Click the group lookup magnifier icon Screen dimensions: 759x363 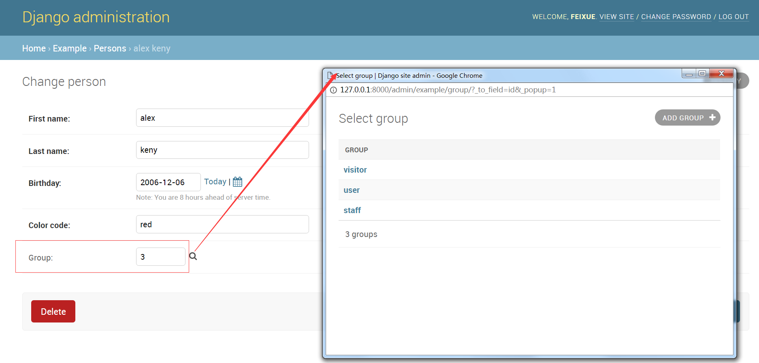(193, 256)
